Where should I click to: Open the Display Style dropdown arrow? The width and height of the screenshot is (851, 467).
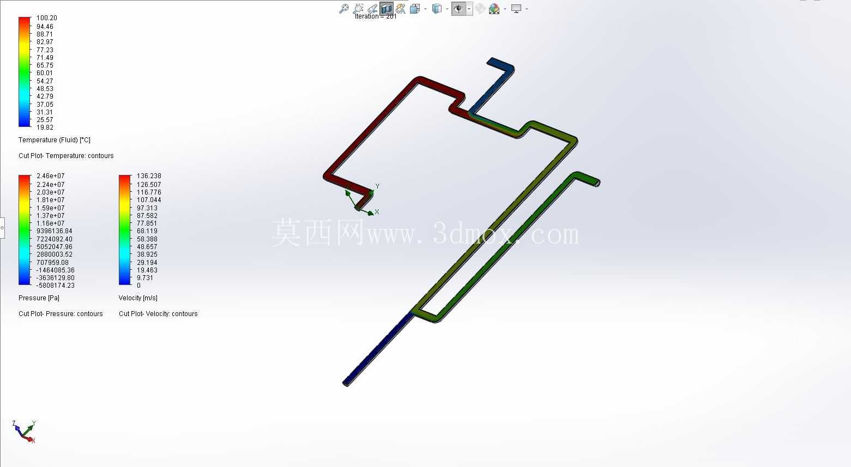[447, 9]
